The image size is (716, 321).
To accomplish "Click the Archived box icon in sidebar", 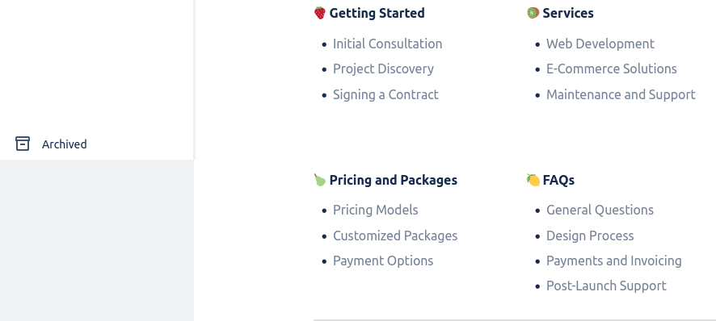I will click(23, 144).
